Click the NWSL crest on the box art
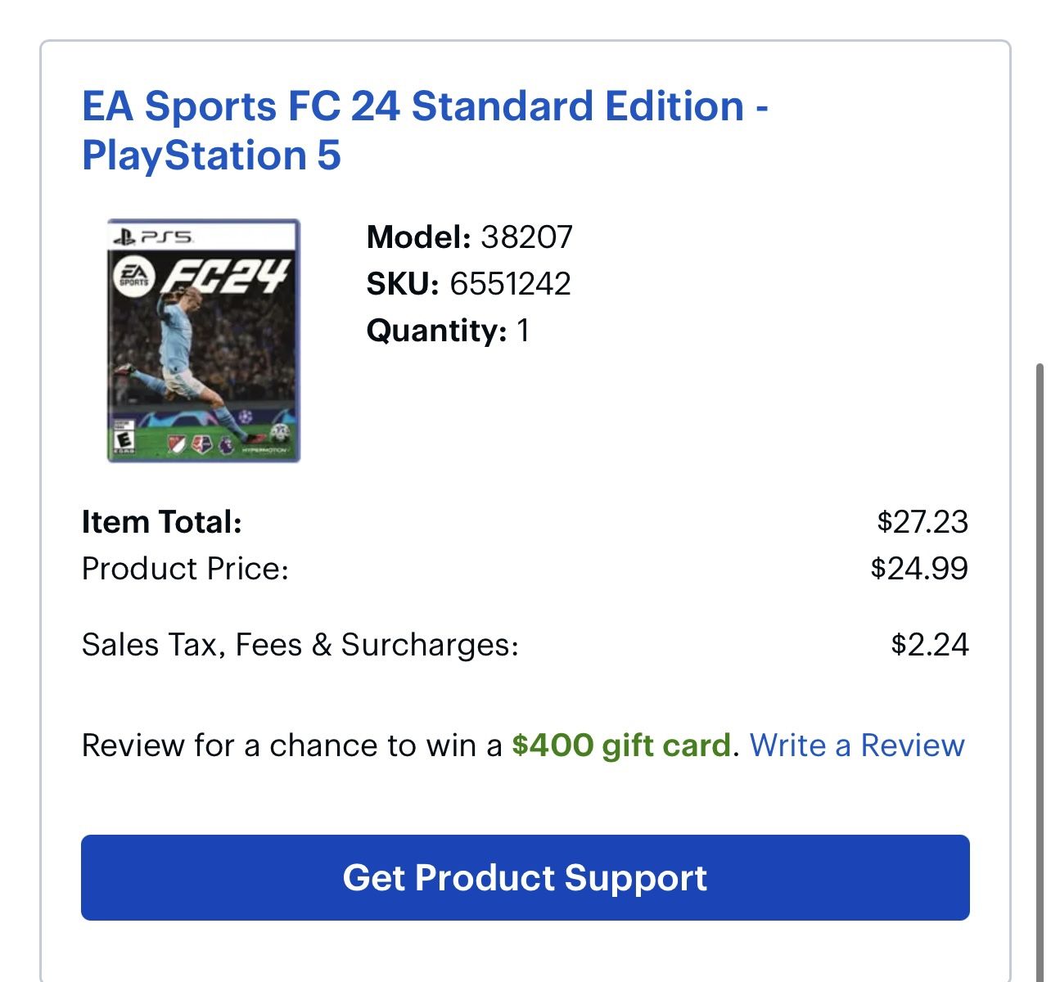 click(201, 444)
